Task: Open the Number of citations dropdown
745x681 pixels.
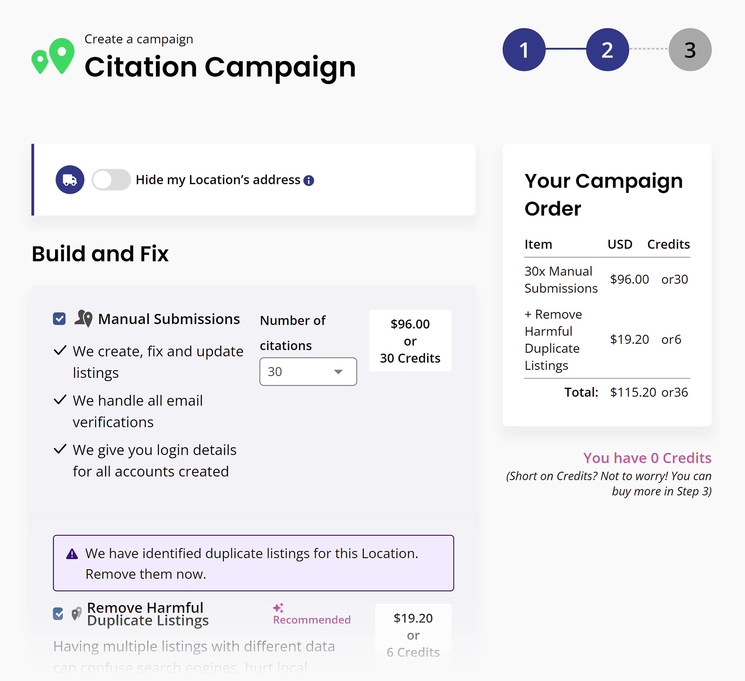Action: pos(308,372)
